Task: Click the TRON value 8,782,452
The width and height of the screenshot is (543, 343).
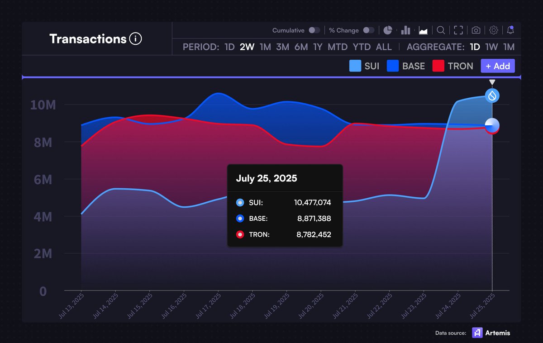Action: click(x=314, y=235)
